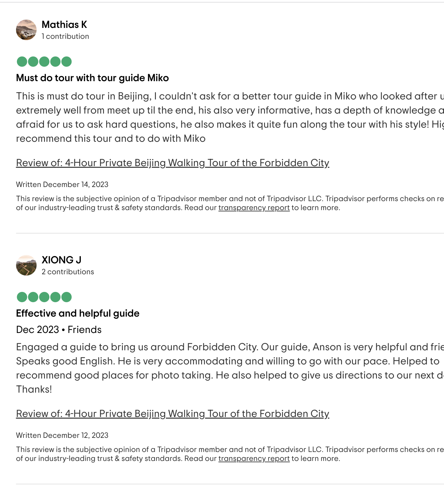Click the review text mentioning guide Anson
The image size is (444, 494).
pyautogui.click(x=192, y=368)
